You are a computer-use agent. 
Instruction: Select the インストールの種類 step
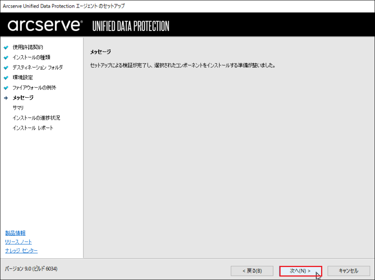tap(31, 57)
